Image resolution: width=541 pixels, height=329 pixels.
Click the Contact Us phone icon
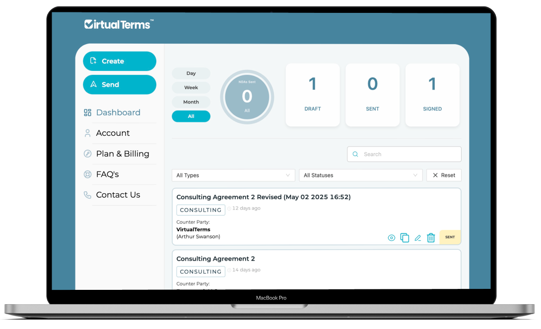pyautogui.click(x=88, y=195)
